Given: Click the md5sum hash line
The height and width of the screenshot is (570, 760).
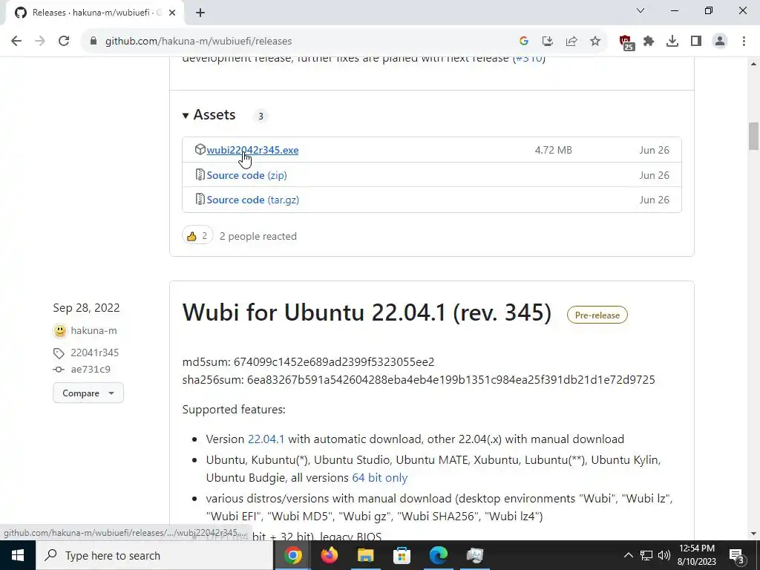Looking at the screenshot, I should click(x=308, y=362).
